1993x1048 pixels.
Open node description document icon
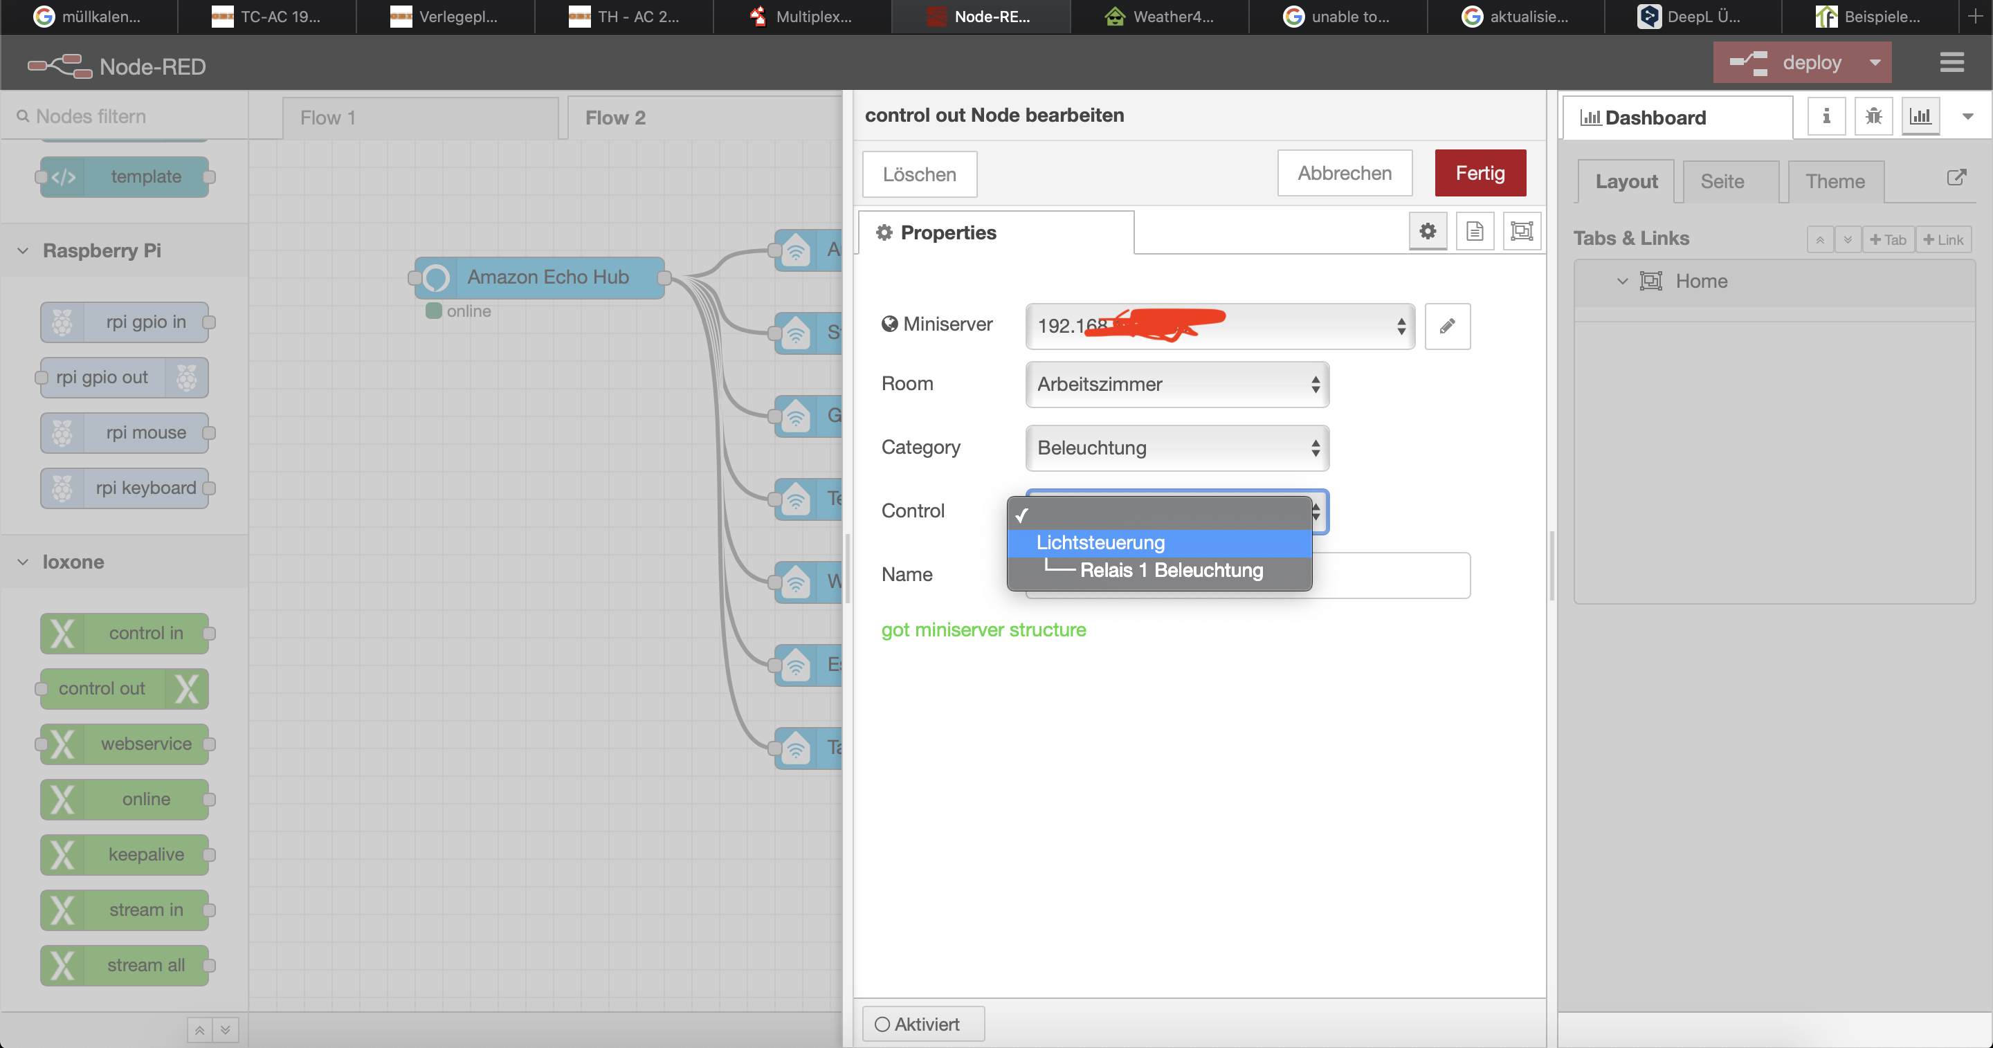click(1474, 231)
